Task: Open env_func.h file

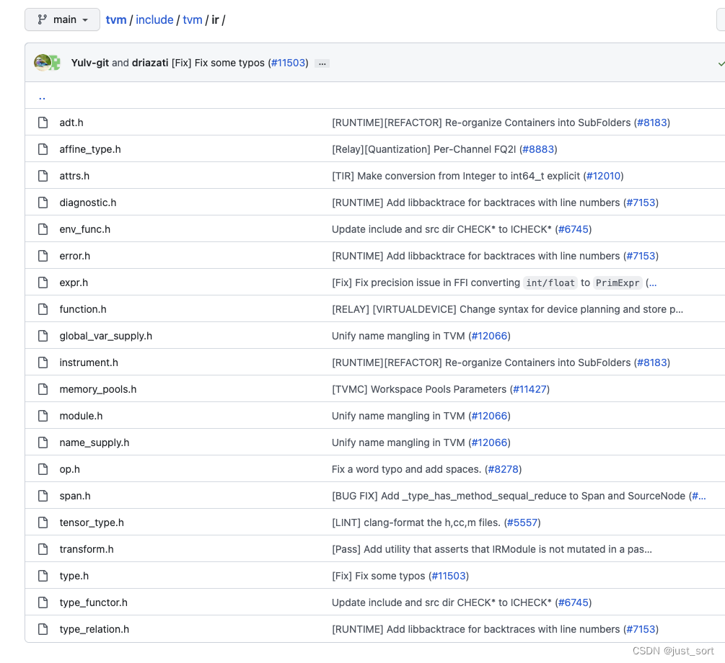Action: point(85,229)
